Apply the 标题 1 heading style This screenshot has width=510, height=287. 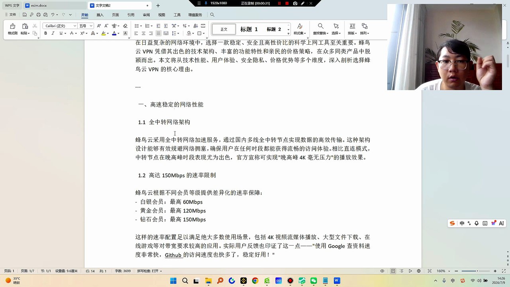(x=249, y=29)
